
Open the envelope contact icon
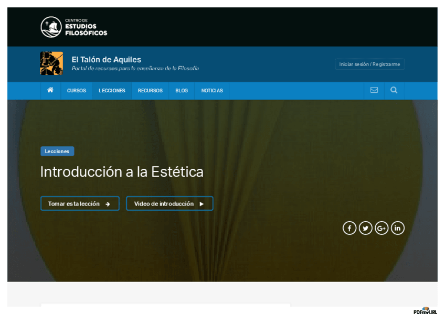coord(374,90)
